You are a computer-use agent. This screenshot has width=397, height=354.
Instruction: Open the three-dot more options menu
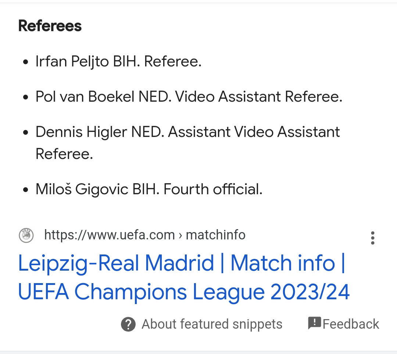[x=372, y=238]
